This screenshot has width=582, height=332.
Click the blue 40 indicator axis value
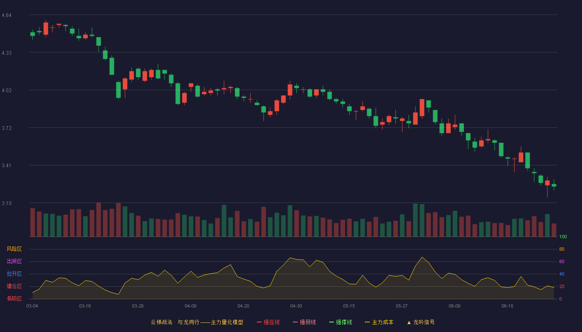tap(562, 274)
